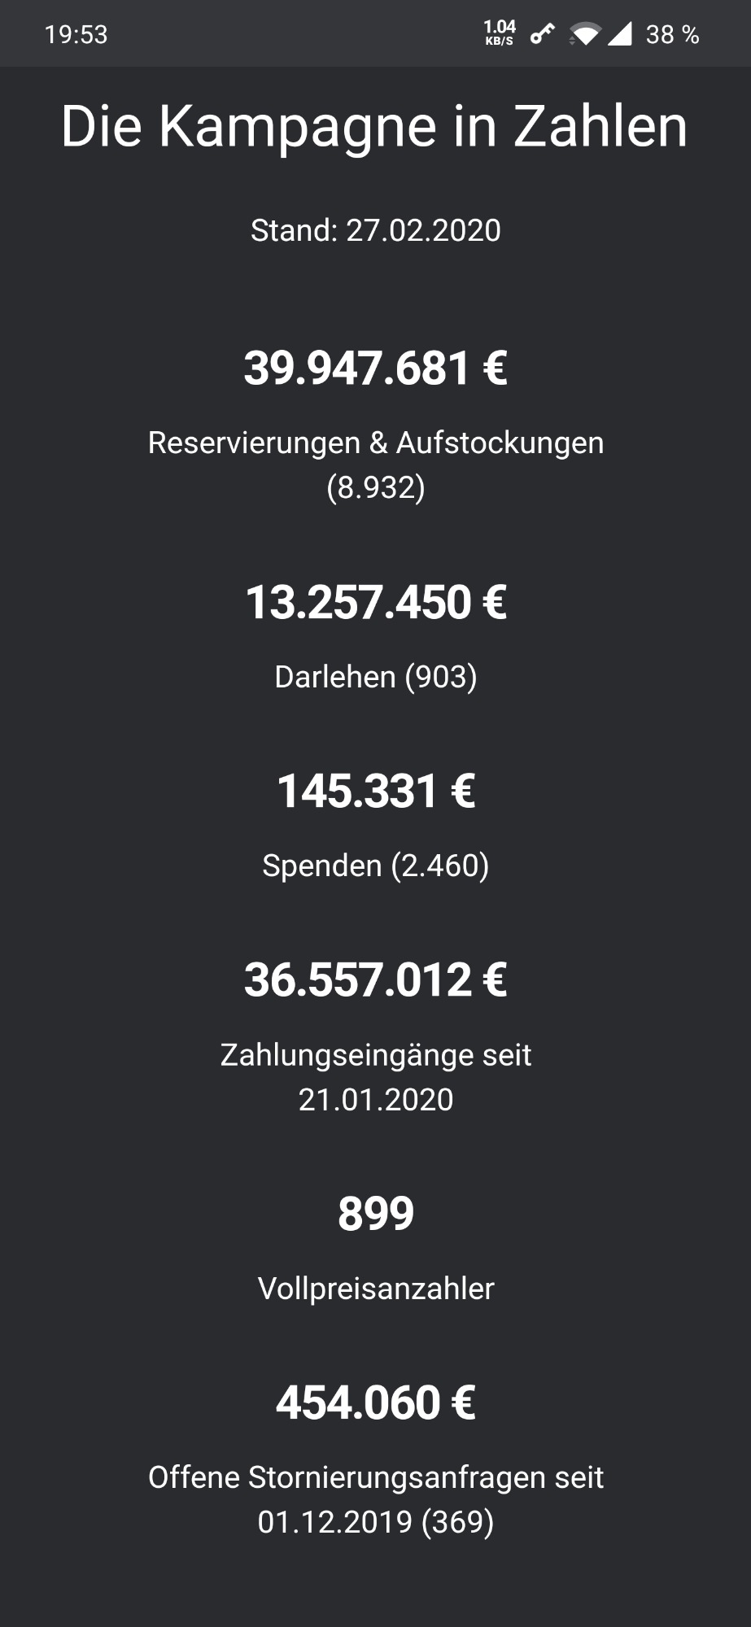The width and height of the screenshot is (751, 1627).
Task: Tap the 'Die Kampagne in Zahlen' heading
Action: coord(375,126)
